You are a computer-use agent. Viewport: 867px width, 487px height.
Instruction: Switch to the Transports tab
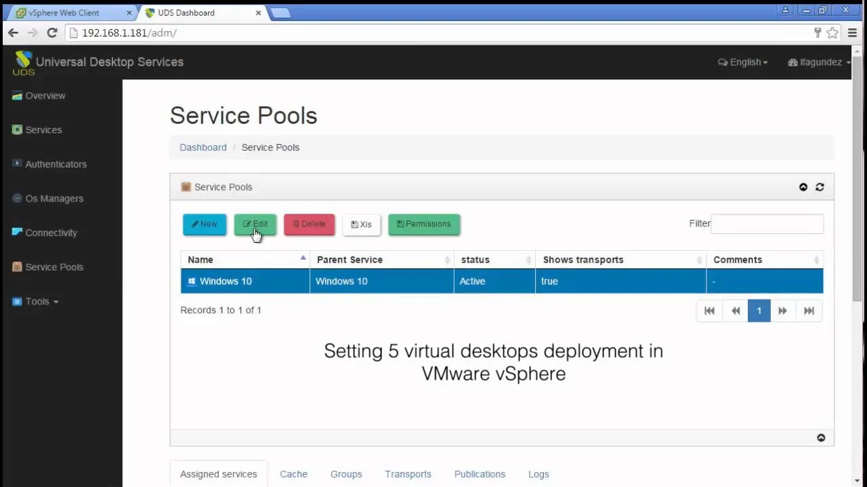point(408,474)
